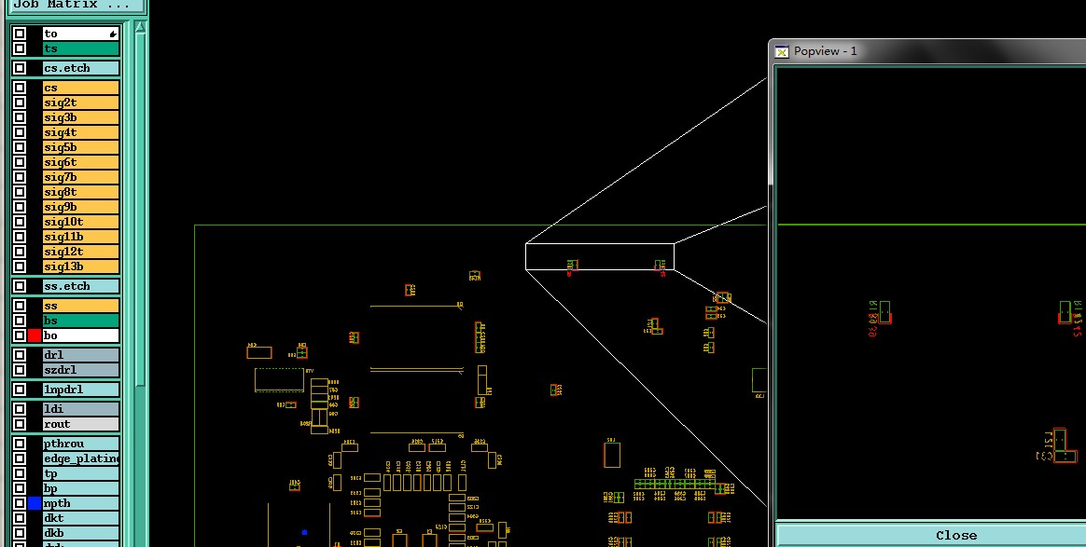Toggle the checkbox for layer sig2t
The image size is (1086, 547).
pyautogui.click(x=20, y=103)
